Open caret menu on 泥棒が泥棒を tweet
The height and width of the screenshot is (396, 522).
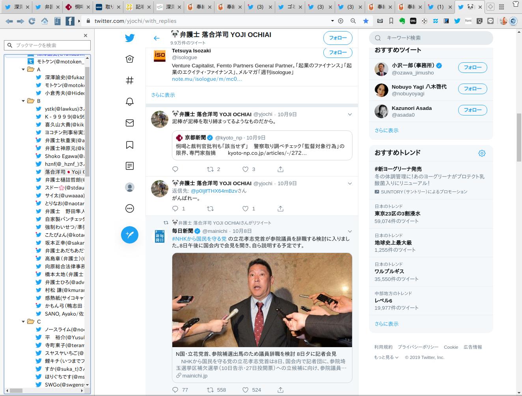point(350,114)
